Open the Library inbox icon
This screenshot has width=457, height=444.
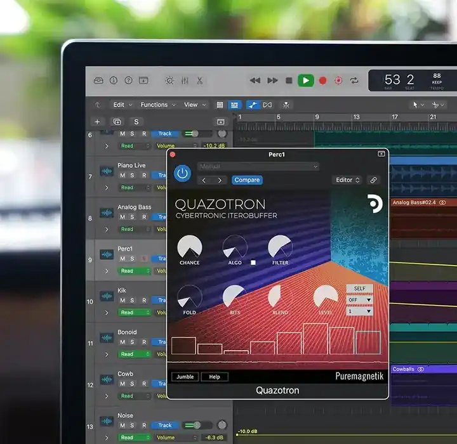point(98,81)
